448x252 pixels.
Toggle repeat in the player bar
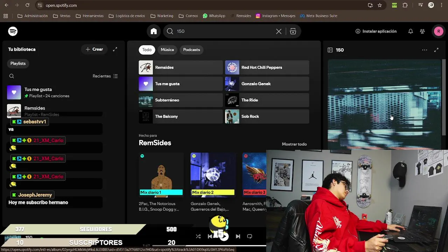(x=250, y=237)
